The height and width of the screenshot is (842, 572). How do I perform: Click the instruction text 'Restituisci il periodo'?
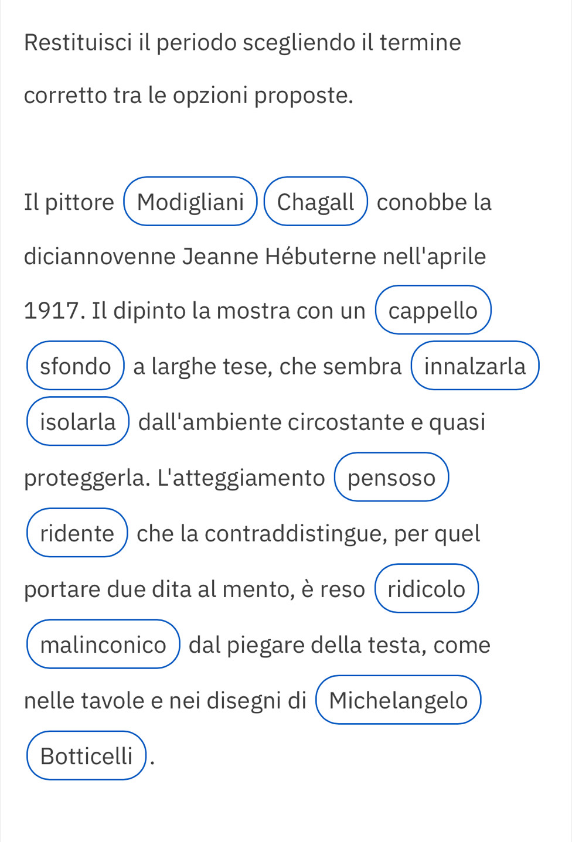point(131,43)
